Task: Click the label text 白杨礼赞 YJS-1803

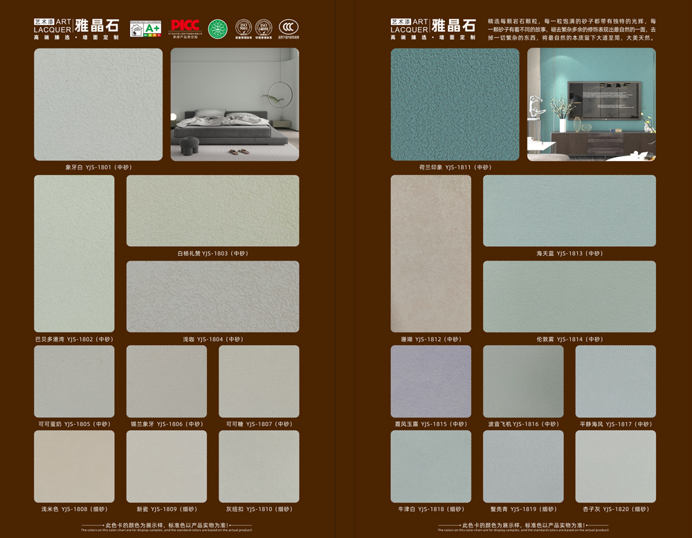Action: click(203, 253)
